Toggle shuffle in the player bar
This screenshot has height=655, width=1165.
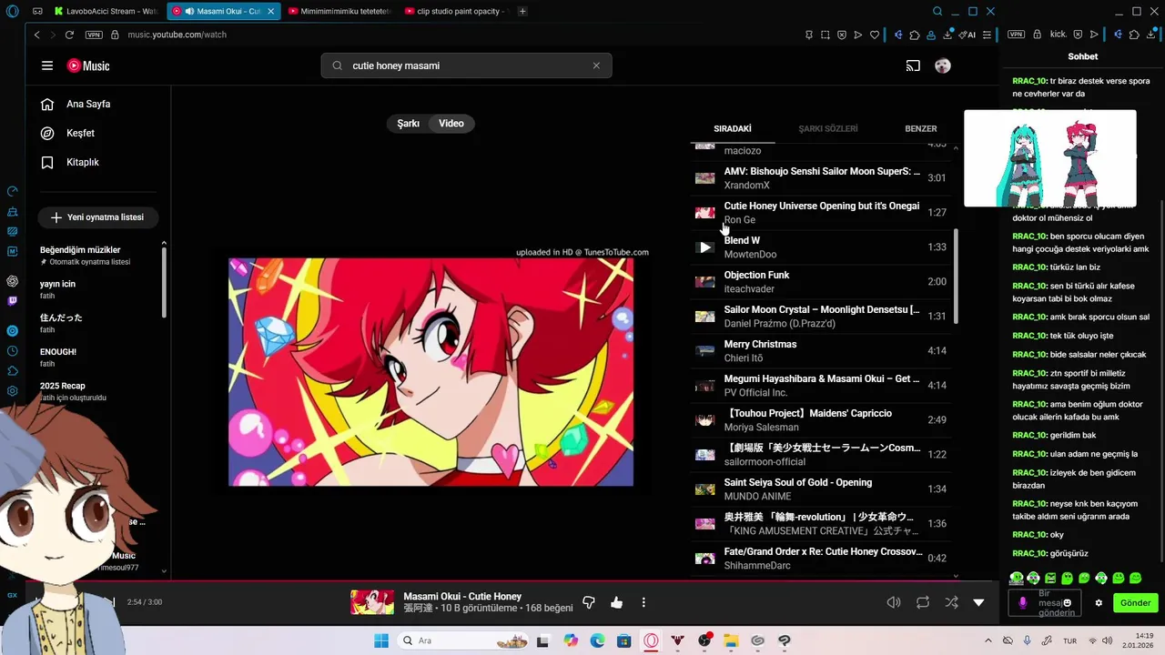(951, 602)
